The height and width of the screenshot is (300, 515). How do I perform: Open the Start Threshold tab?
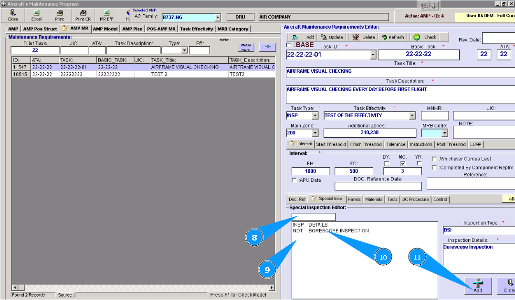[331, 144]
